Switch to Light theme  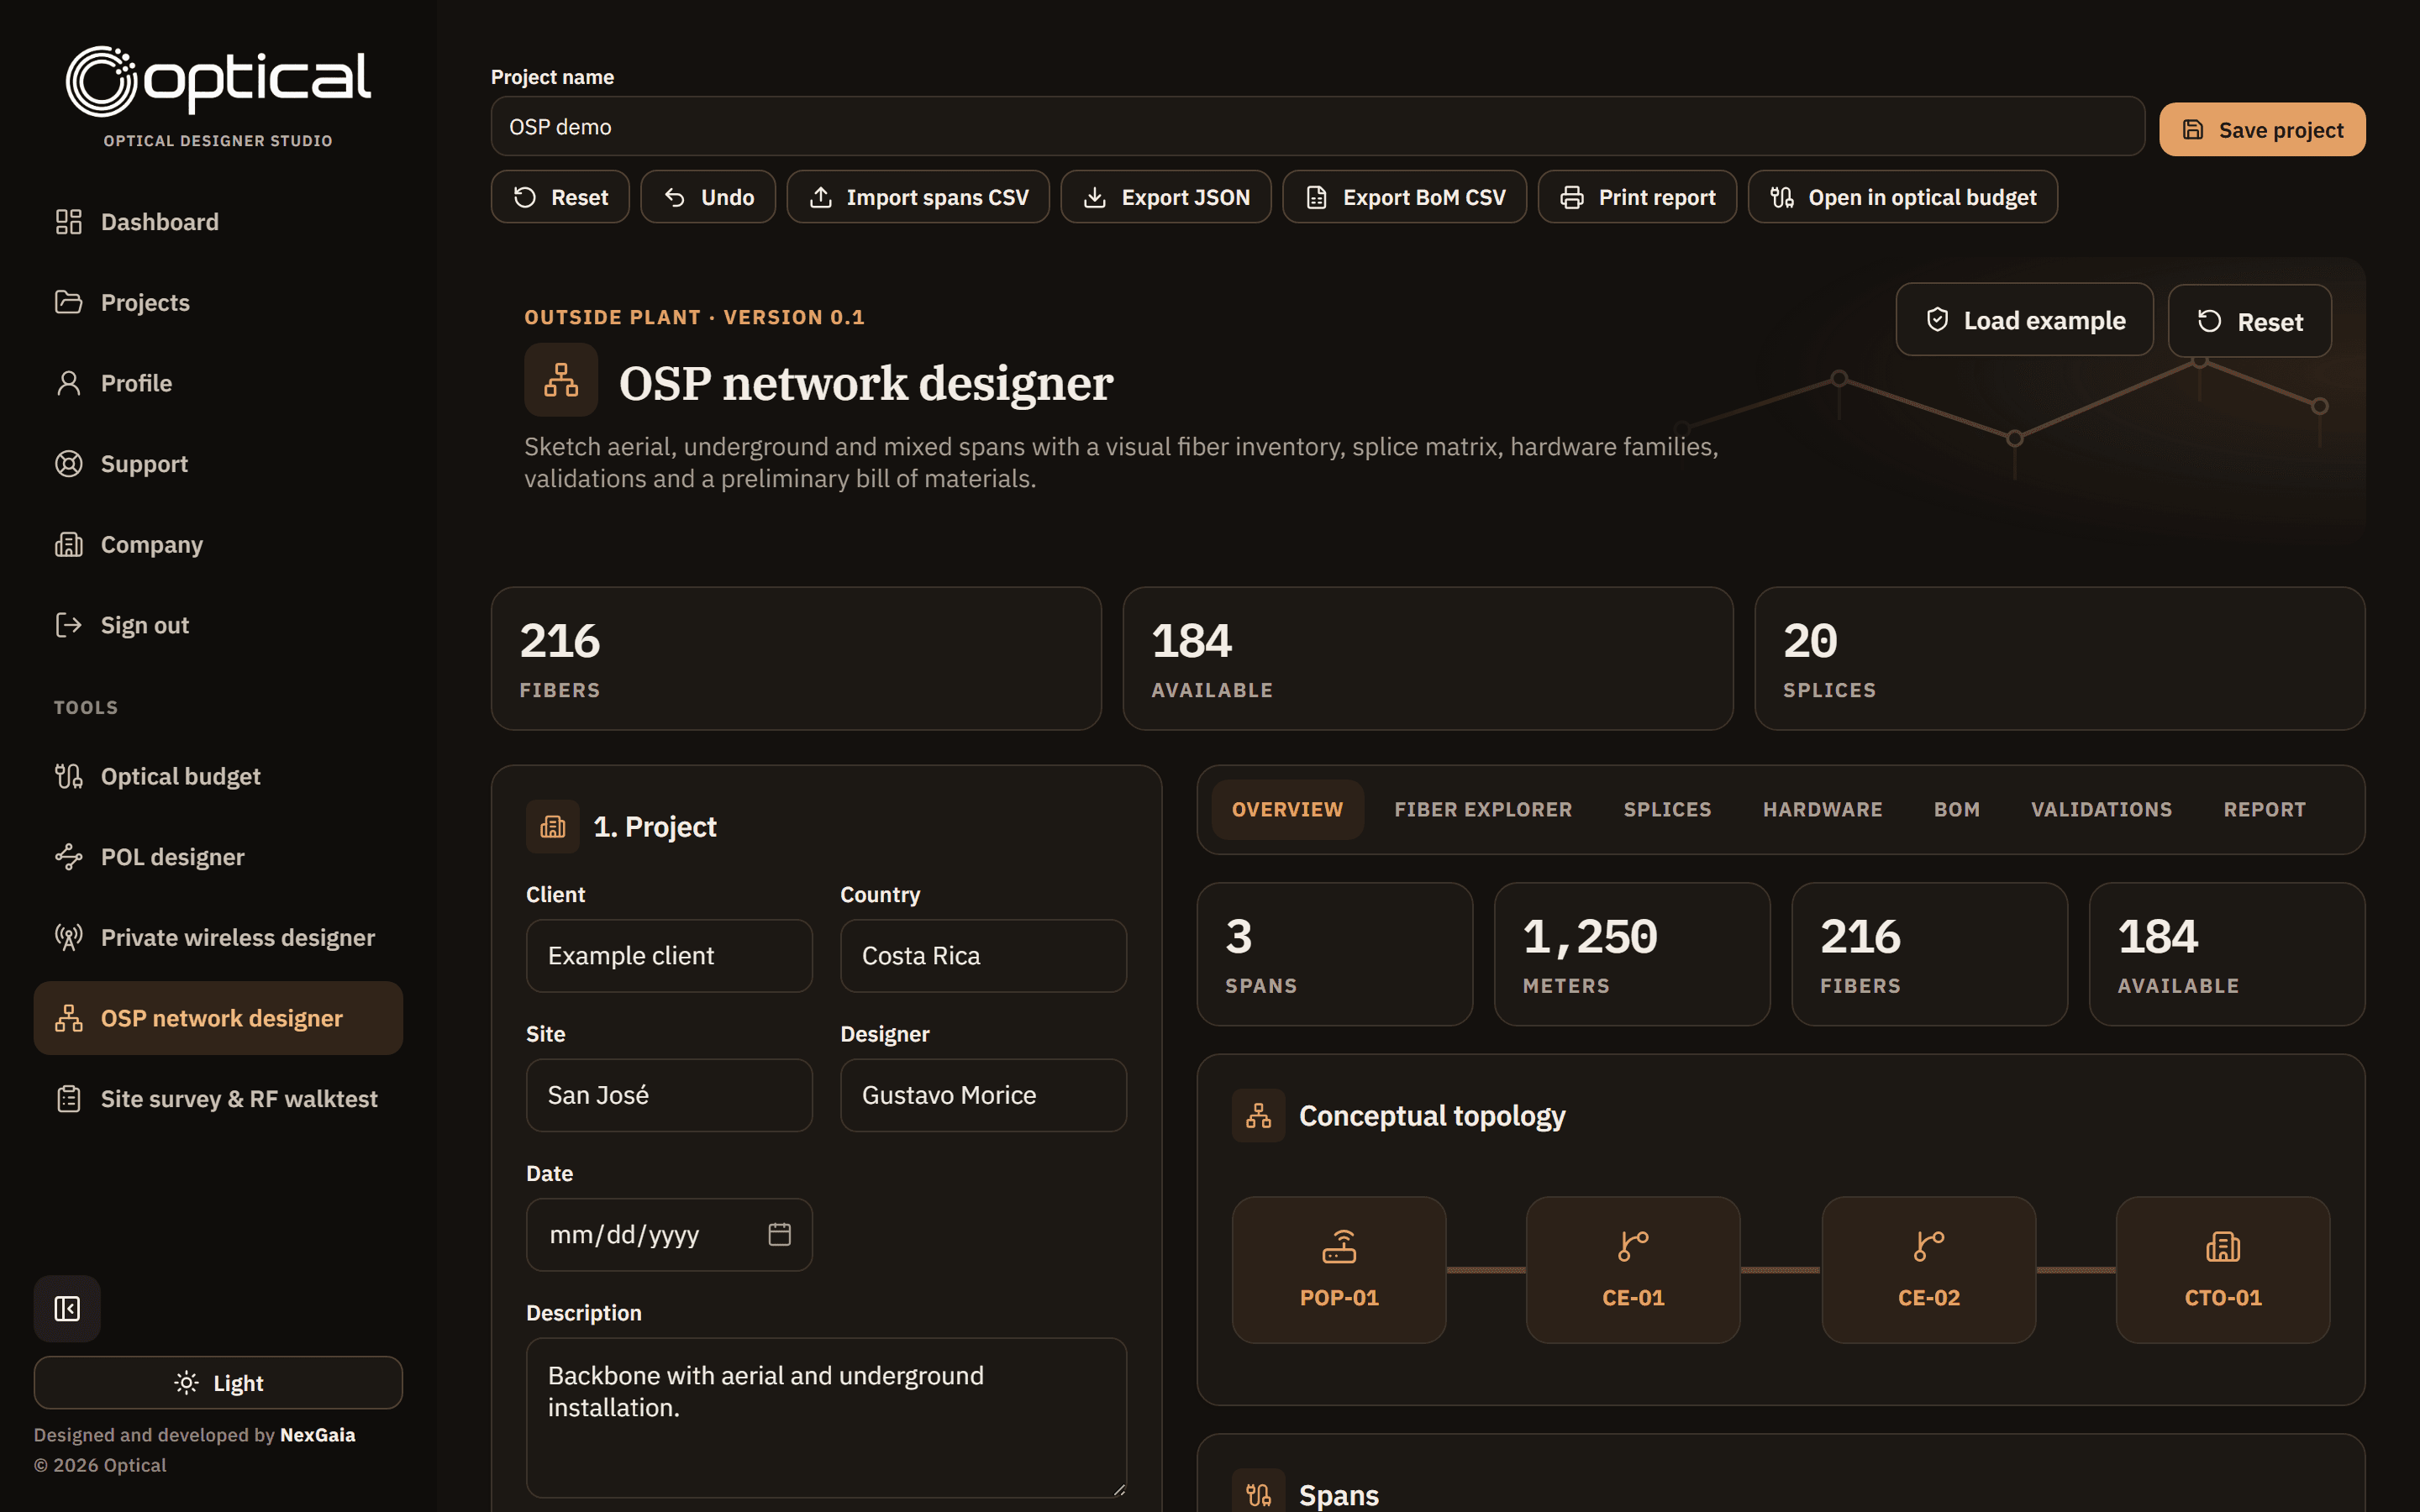(x=218, y=1383)
